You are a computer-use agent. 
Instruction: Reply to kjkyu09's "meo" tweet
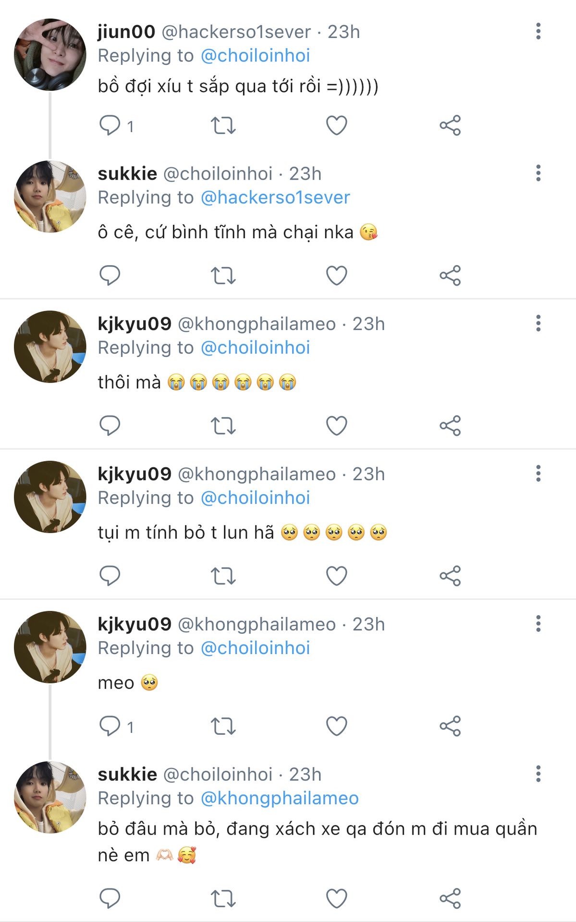click(x=110, y=726)
